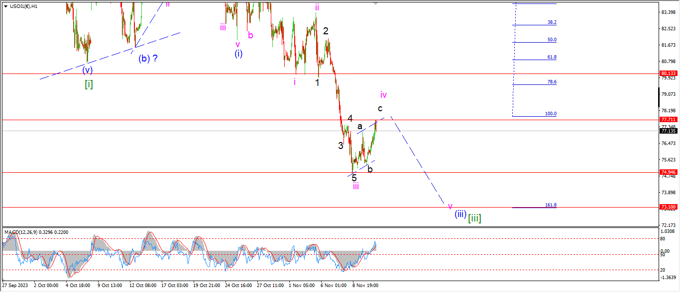
Task: Select the Fibonacci 38.2 level label
Action: 552,22
